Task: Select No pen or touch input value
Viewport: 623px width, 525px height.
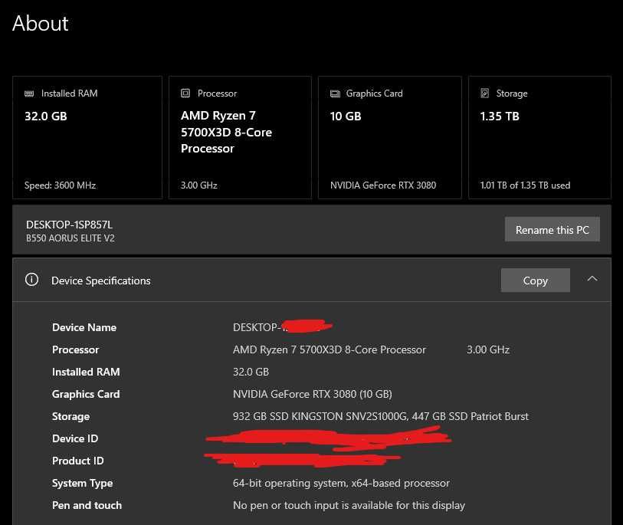Action: (x=349, y=506)
